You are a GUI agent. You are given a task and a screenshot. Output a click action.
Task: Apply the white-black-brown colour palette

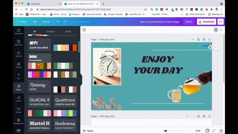click(65, 89)
